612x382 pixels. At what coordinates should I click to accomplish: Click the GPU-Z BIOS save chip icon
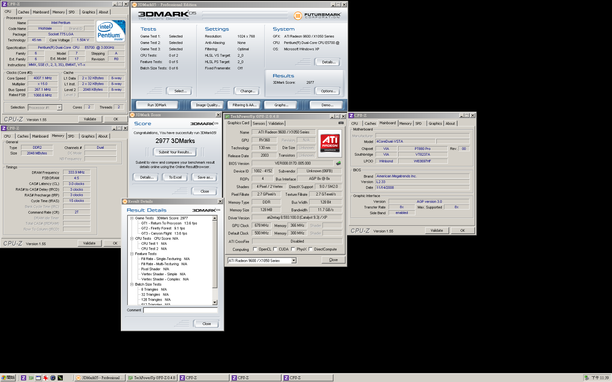click(x=339, y=163)
